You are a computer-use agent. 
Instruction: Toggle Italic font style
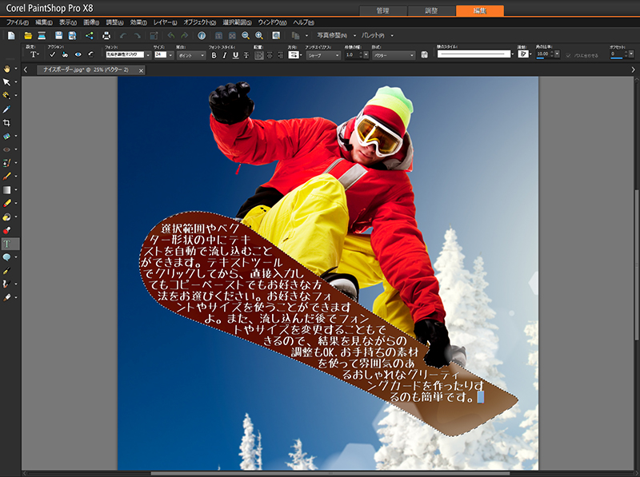pos(224,55)
